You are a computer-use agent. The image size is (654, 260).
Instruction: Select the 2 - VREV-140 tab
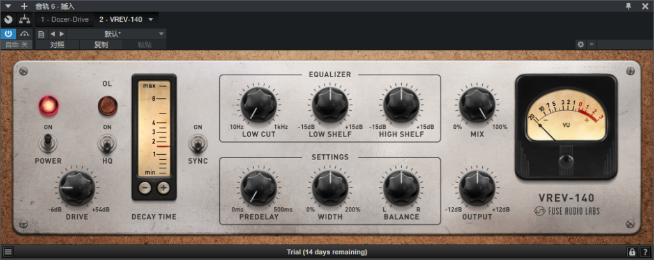click(121, 19)
